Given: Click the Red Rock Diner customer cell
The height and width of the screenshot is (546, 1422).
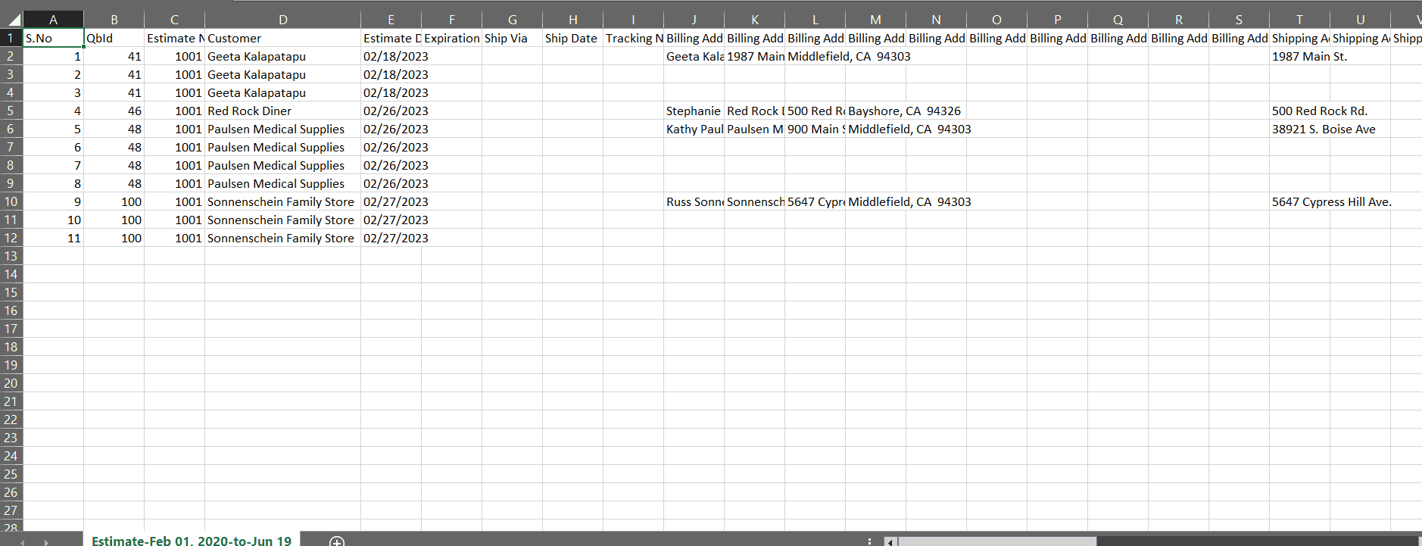Looking at the screenshot, I should pyautogui.click(x=282, y=111).
